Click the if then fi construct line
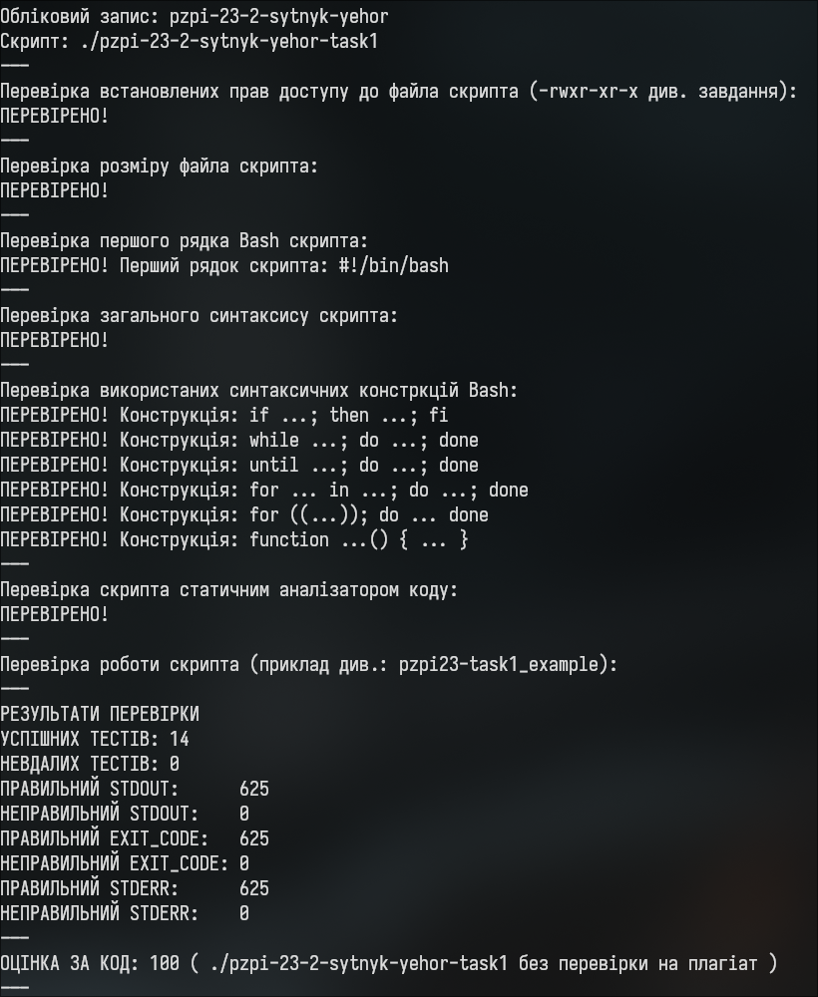 coord(223,415)
